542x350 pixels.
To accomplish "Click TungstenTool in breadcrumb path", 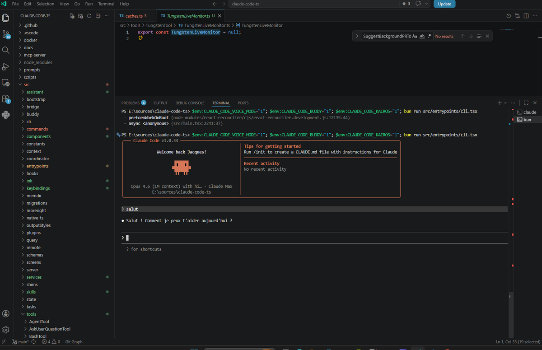I will click(x=158, y=25).
